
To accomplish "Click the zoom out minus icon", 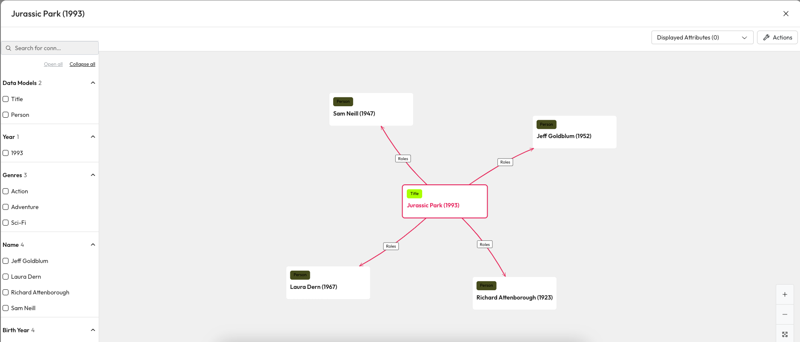I will 785,314.
